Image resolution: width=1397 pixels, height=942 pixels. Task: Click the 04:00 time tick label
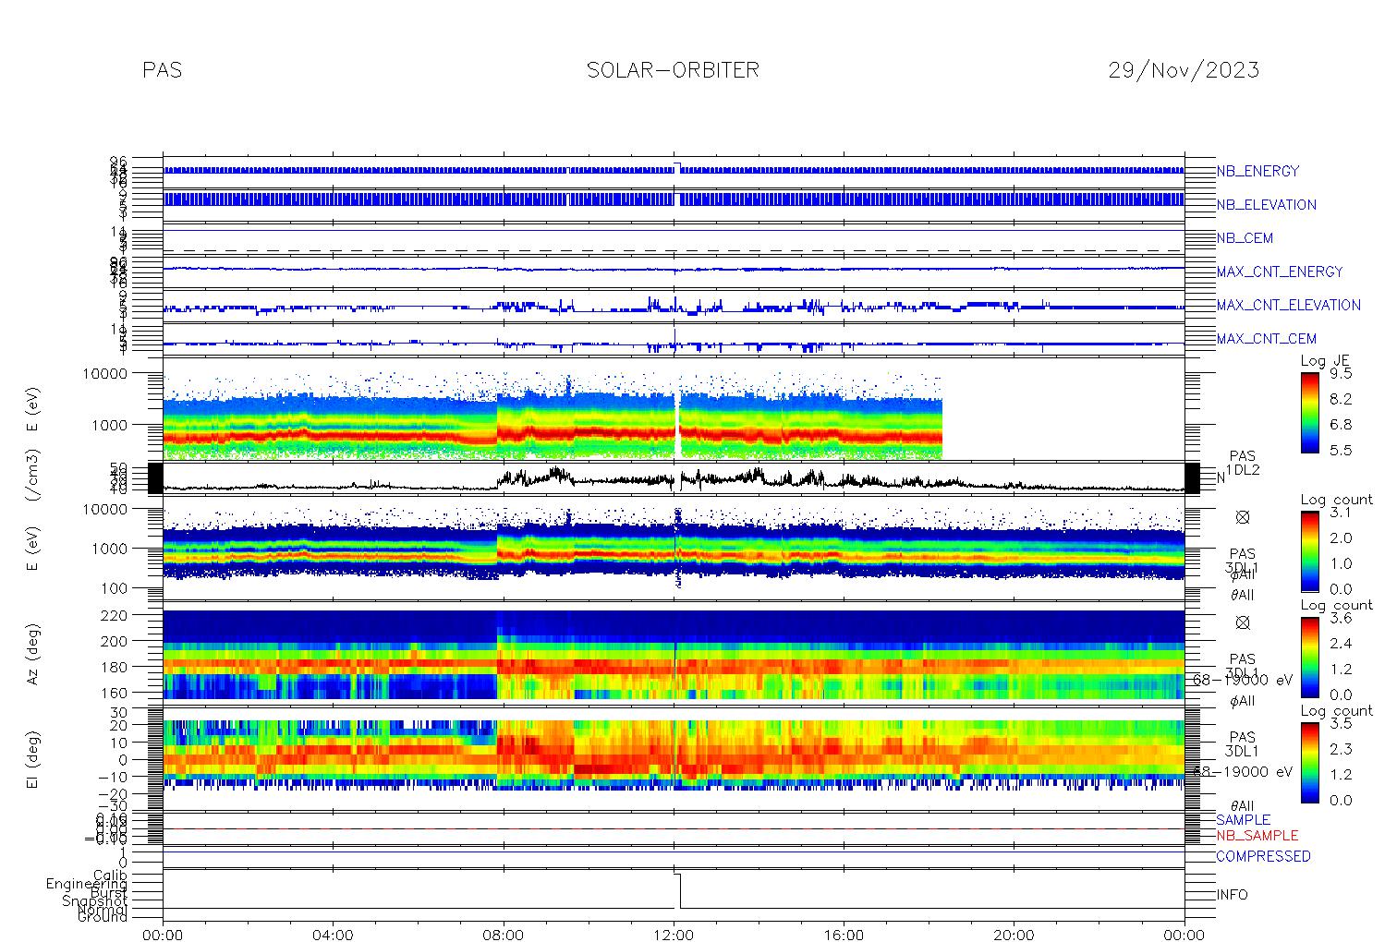coord(333,935)
